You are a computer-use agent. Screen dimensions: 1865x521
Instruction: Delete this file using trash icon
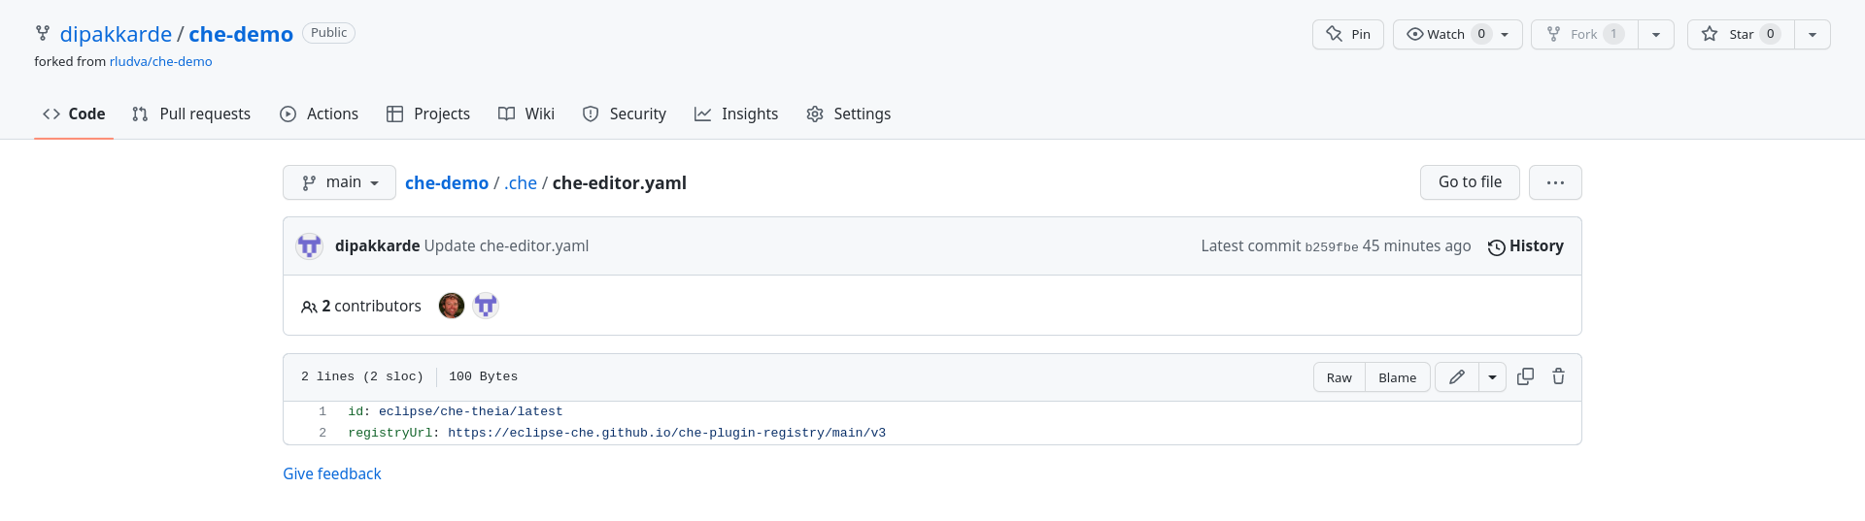coord(1558,376)
